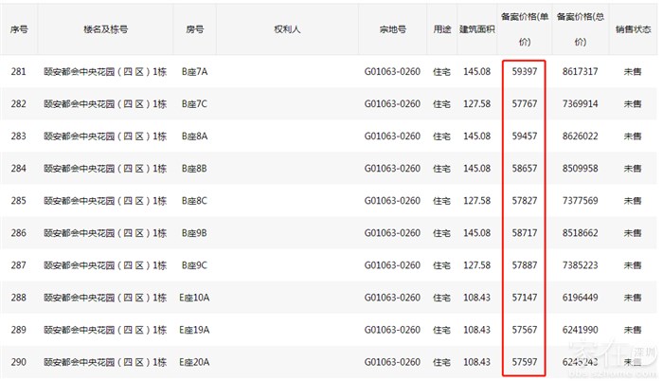Select the 宗地号 column header
Viewport: 663px width, 381px height.
[x=392, y=29]
